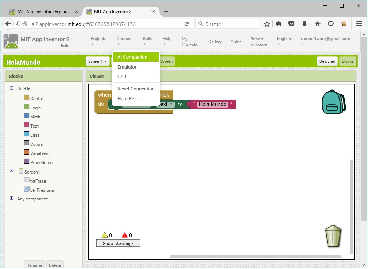
Task: Click the Firefox home icon
Action: (317, 24)
